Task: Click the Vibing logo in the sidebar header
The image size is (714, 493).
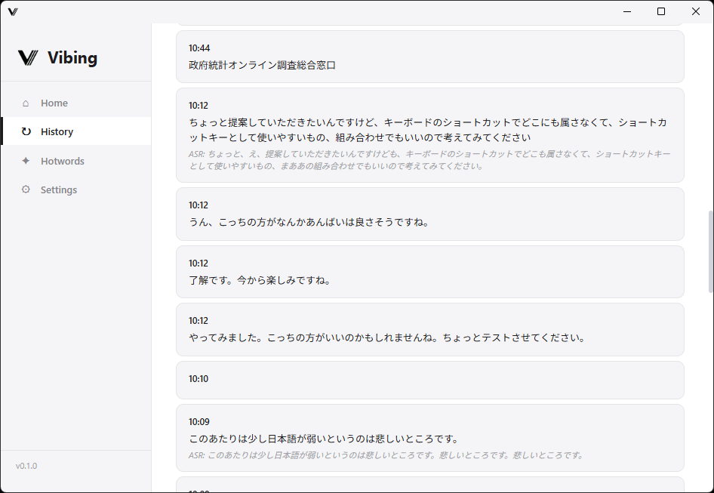Action: click(57, 57)
